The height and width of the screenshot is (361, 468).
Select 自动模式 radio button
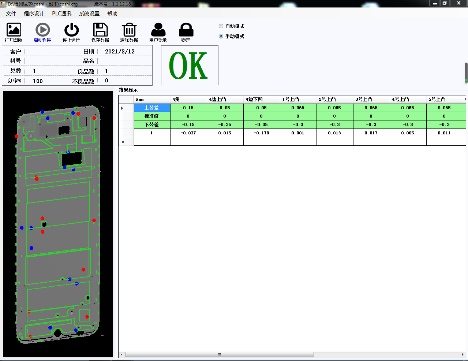point(231,26)
